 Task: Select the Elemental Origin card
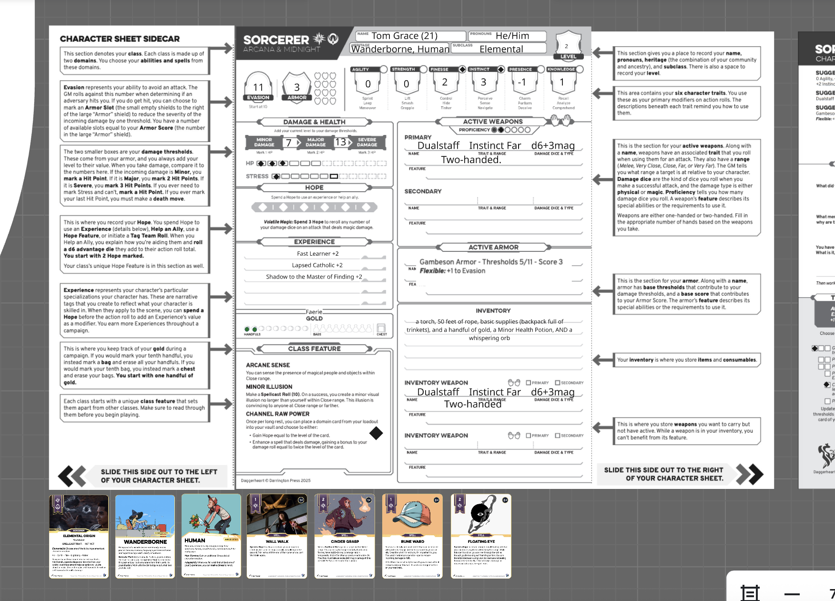point(80,535)
